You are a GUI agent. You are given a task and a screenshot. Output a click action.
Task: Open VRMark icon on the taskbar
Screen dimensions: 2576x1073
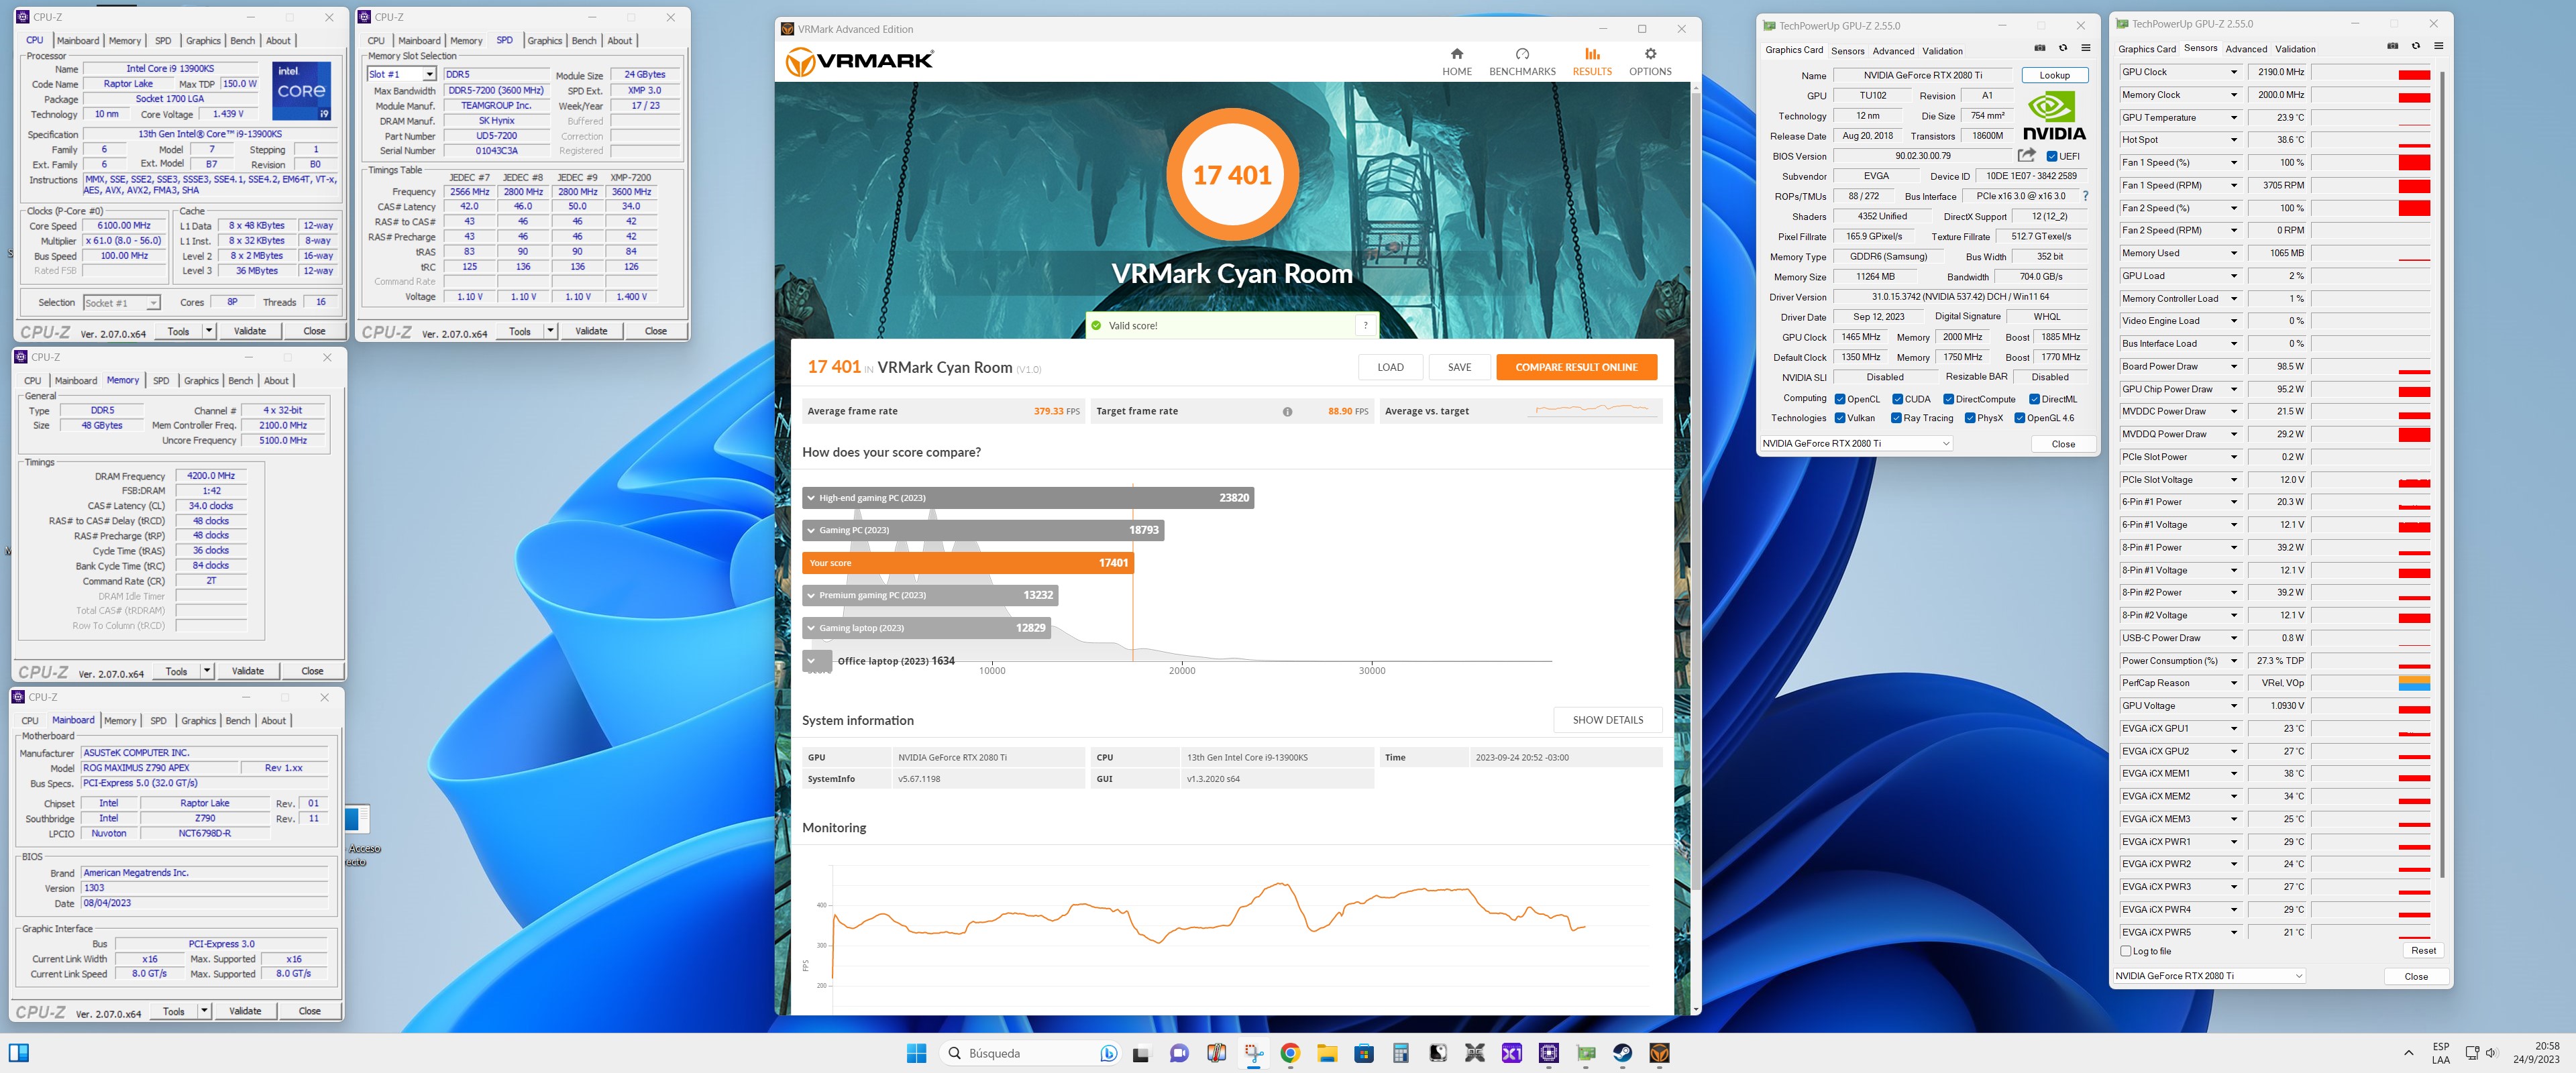pyautogui.click(x=1659, y=1053)
